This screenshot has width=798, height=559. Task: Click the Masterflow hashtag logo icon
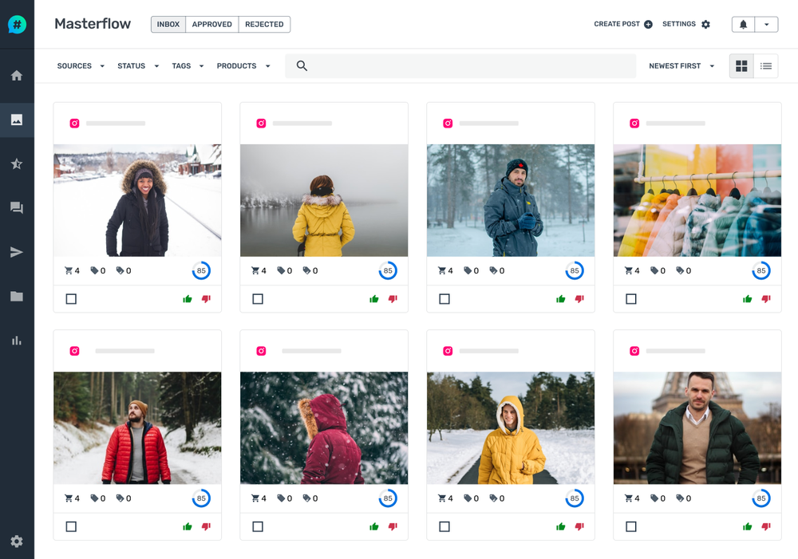[x=17, y=25]
